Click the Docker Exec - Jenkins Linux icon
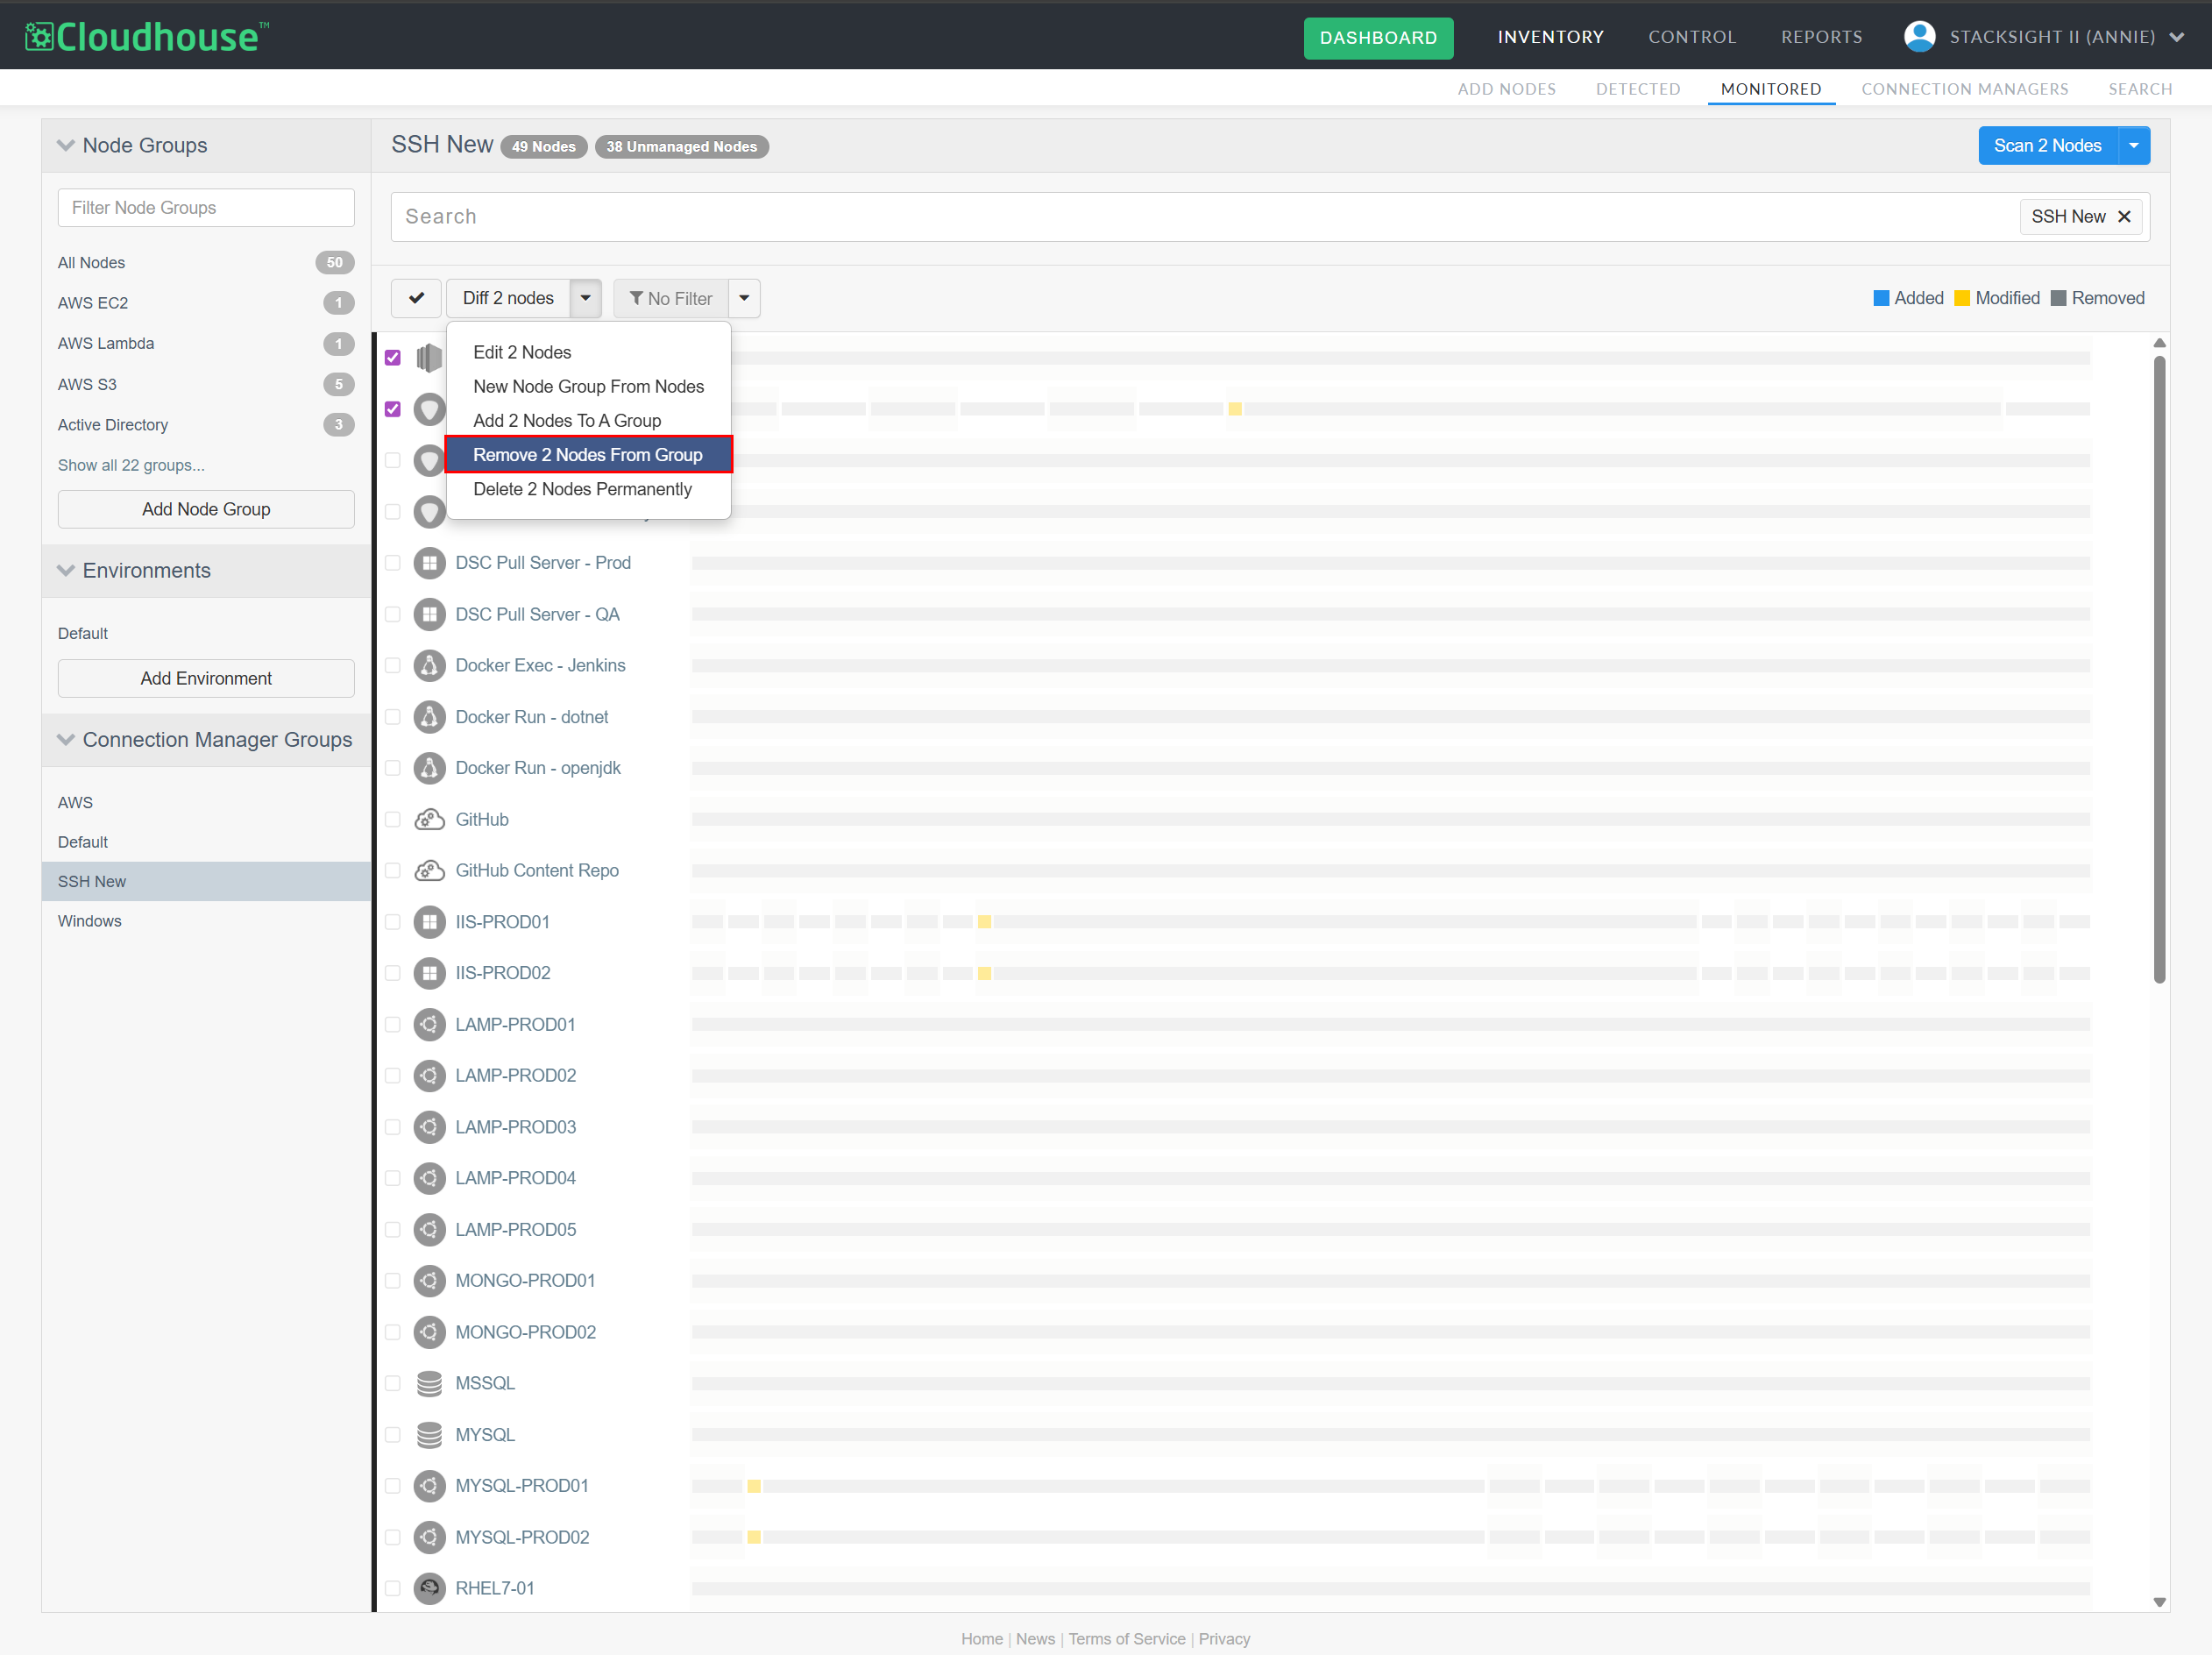 (x=429, y=665)
